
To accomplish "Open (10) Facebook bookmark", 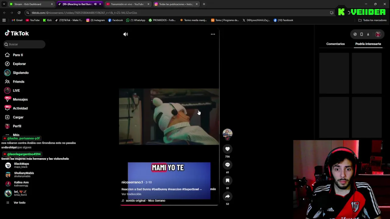I will point(283,20).
